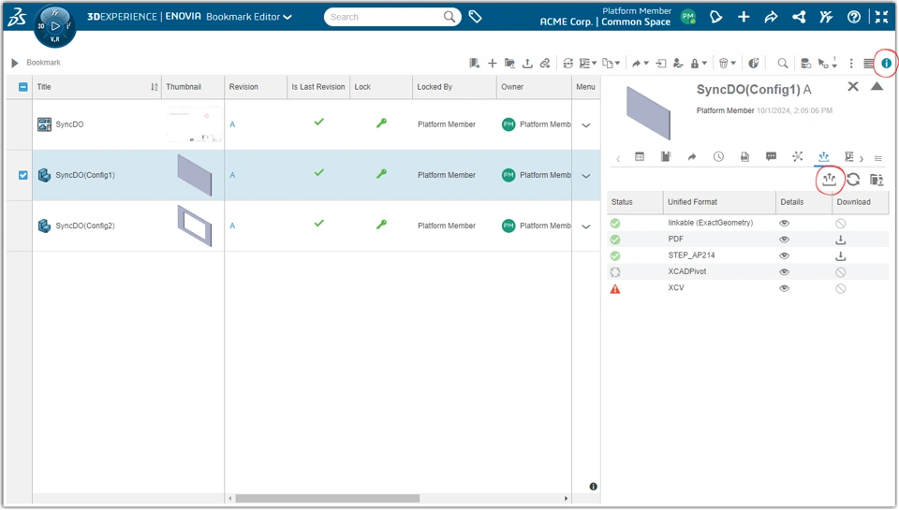Click the eye icon for STEP_AP214
Image resolution: width=899 pixels, height=510 pixels.
784,255
